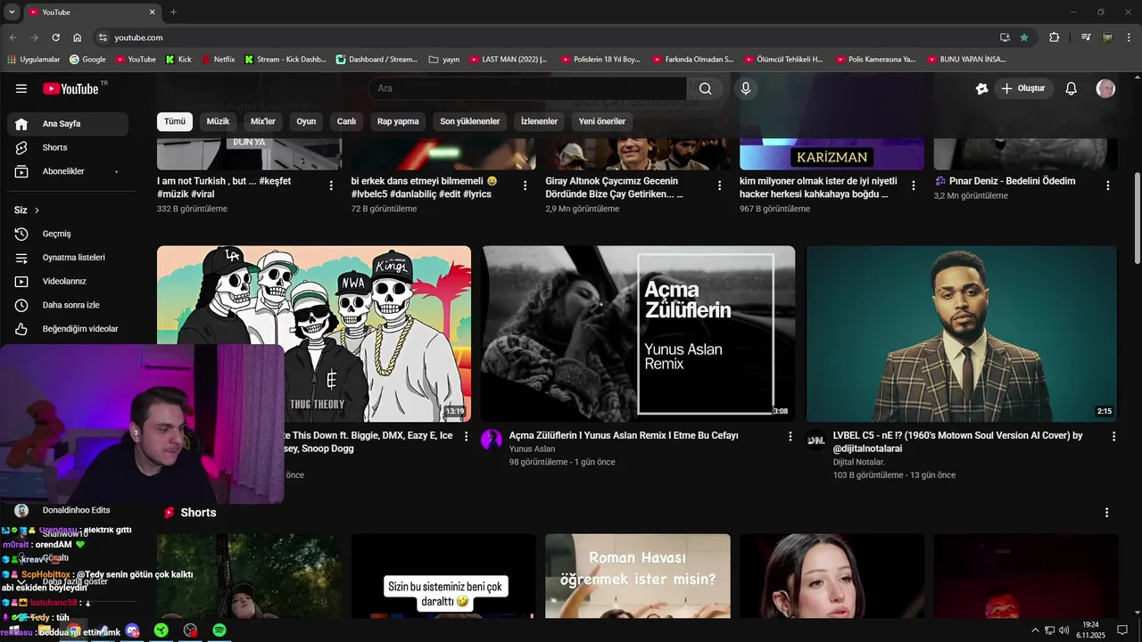The height and width of the screenshot is (642, 1142).
Task: Open Daha sonra izle list
Action: [x=68, y=305]
